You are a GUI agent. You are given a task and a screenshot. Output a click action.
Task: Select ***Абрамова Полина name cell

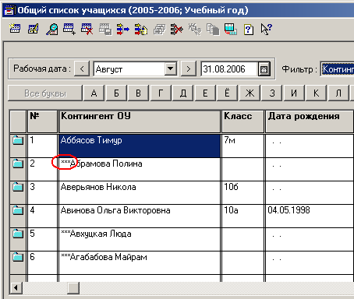[x=140, y=169]
